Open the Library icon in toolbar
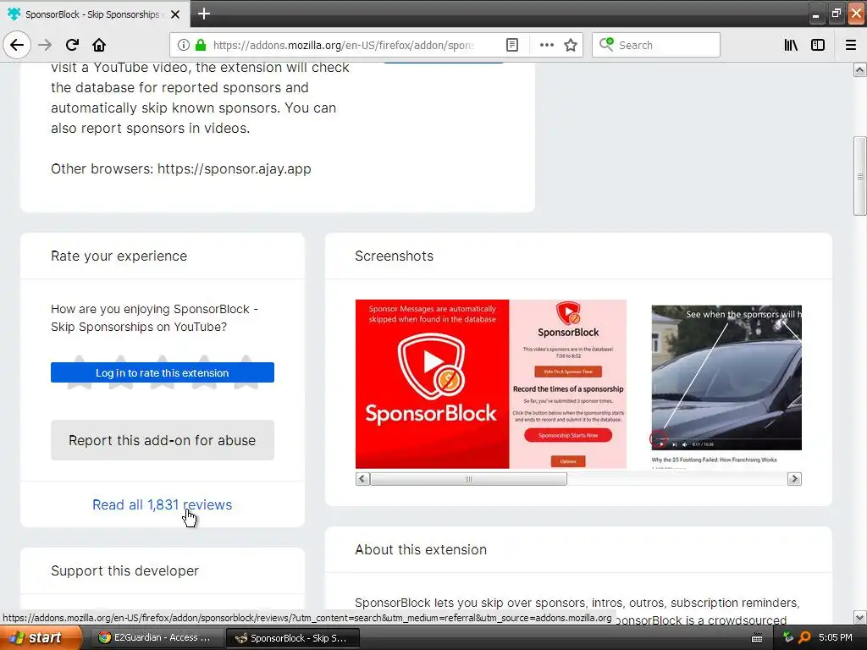Viewport: 867px width, 650px height. point(791,45)
